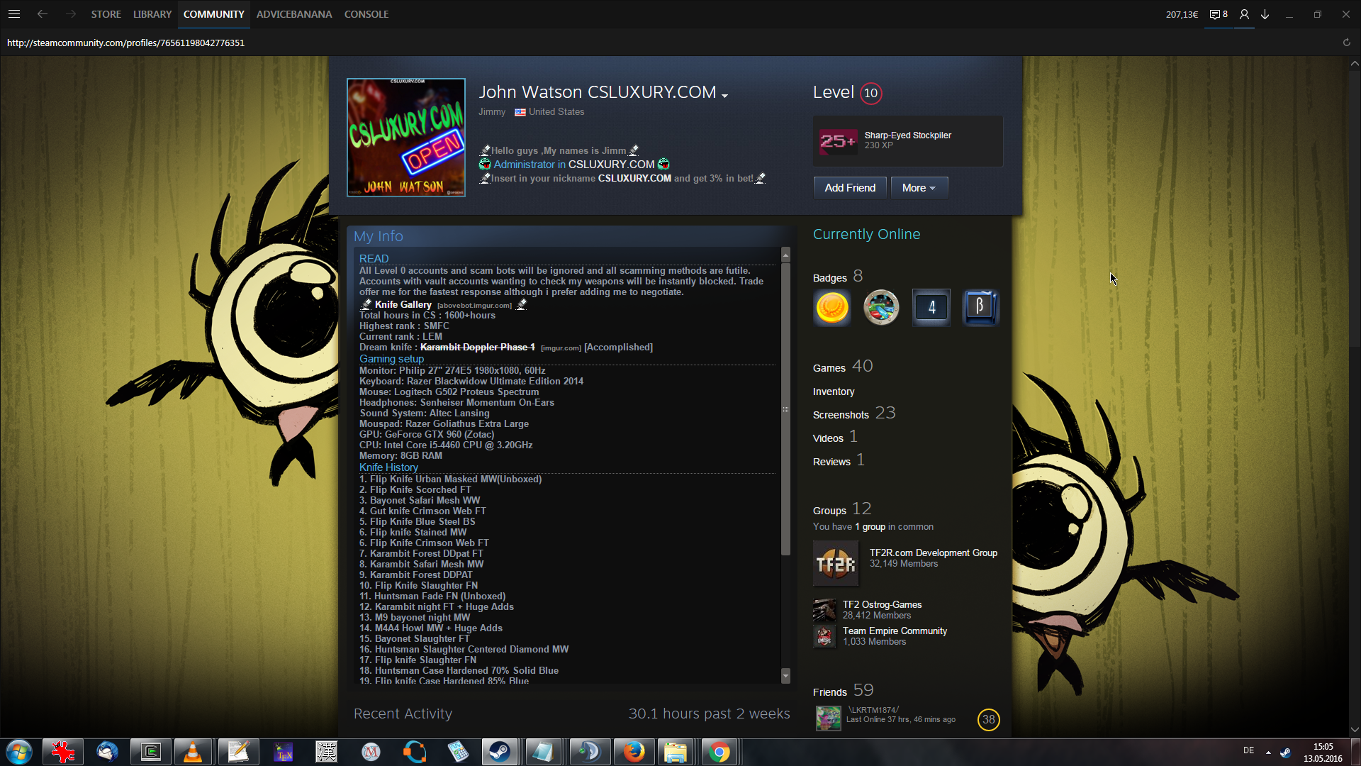Click the user account profile icon

click(x=1244, y=14)
